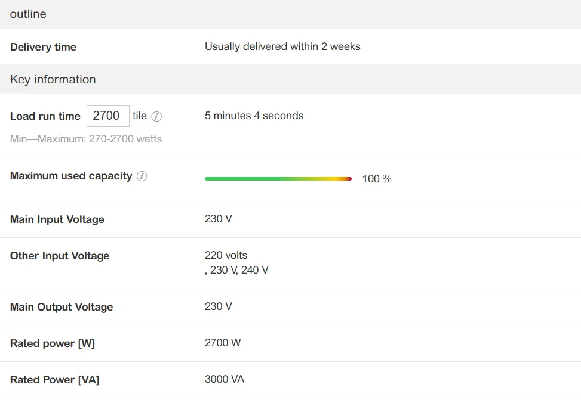Click the '2700 W' rated power value
Image resolution: width=581 pixels, height=400 pixels.
click(223, 343)
